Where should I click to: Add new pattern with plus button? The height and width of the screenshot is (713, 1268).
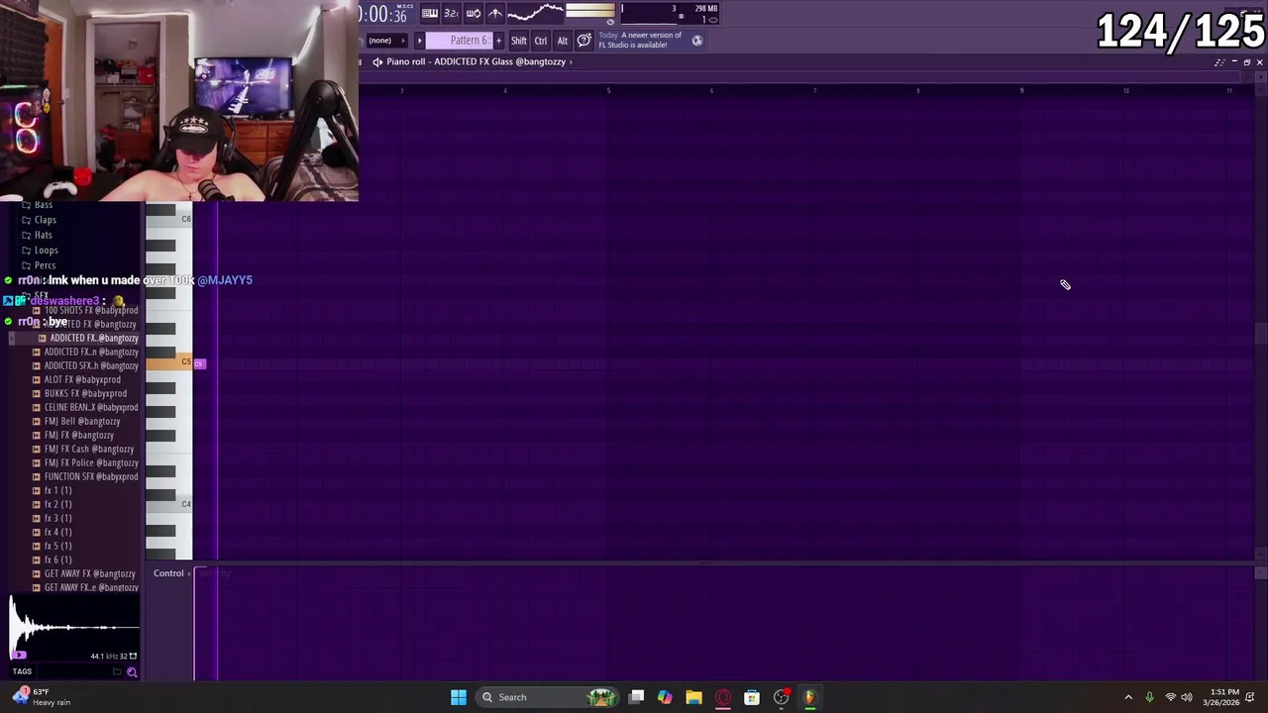498,41
